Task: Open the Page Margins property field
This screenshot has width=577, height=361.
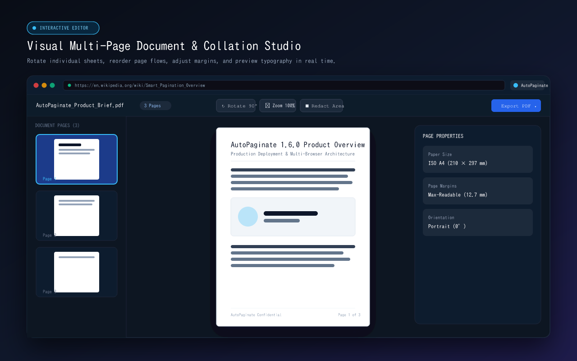Action: click(478, 191)
